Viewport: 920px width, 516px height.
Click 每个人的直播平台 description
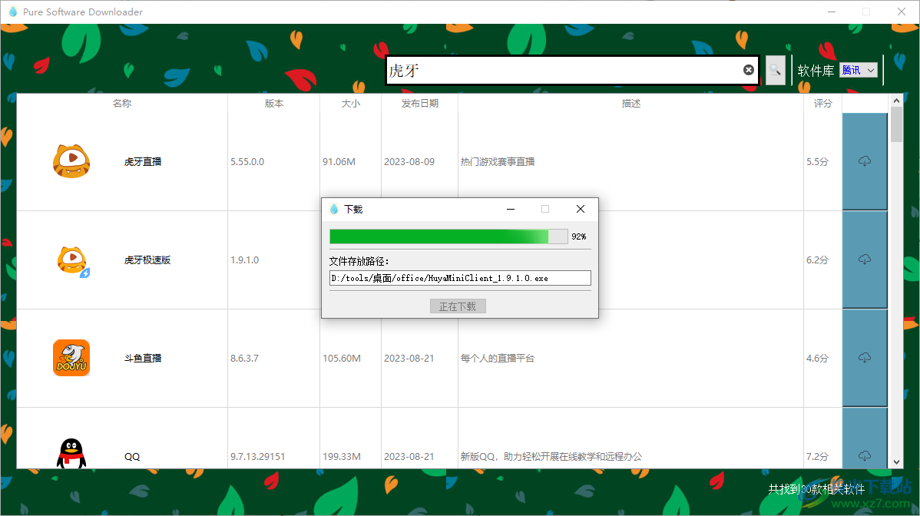coord(498,359)
